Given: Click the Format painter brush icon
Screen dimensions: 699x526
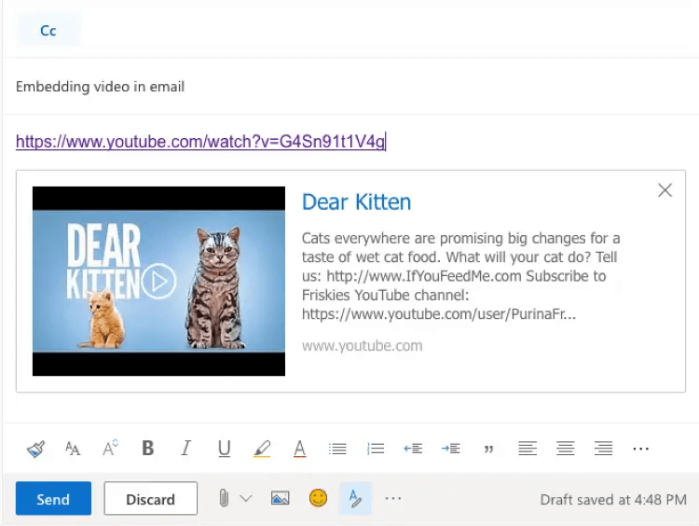Looking at the screenshot, I should pyautogui.click(x=35, y=449).
